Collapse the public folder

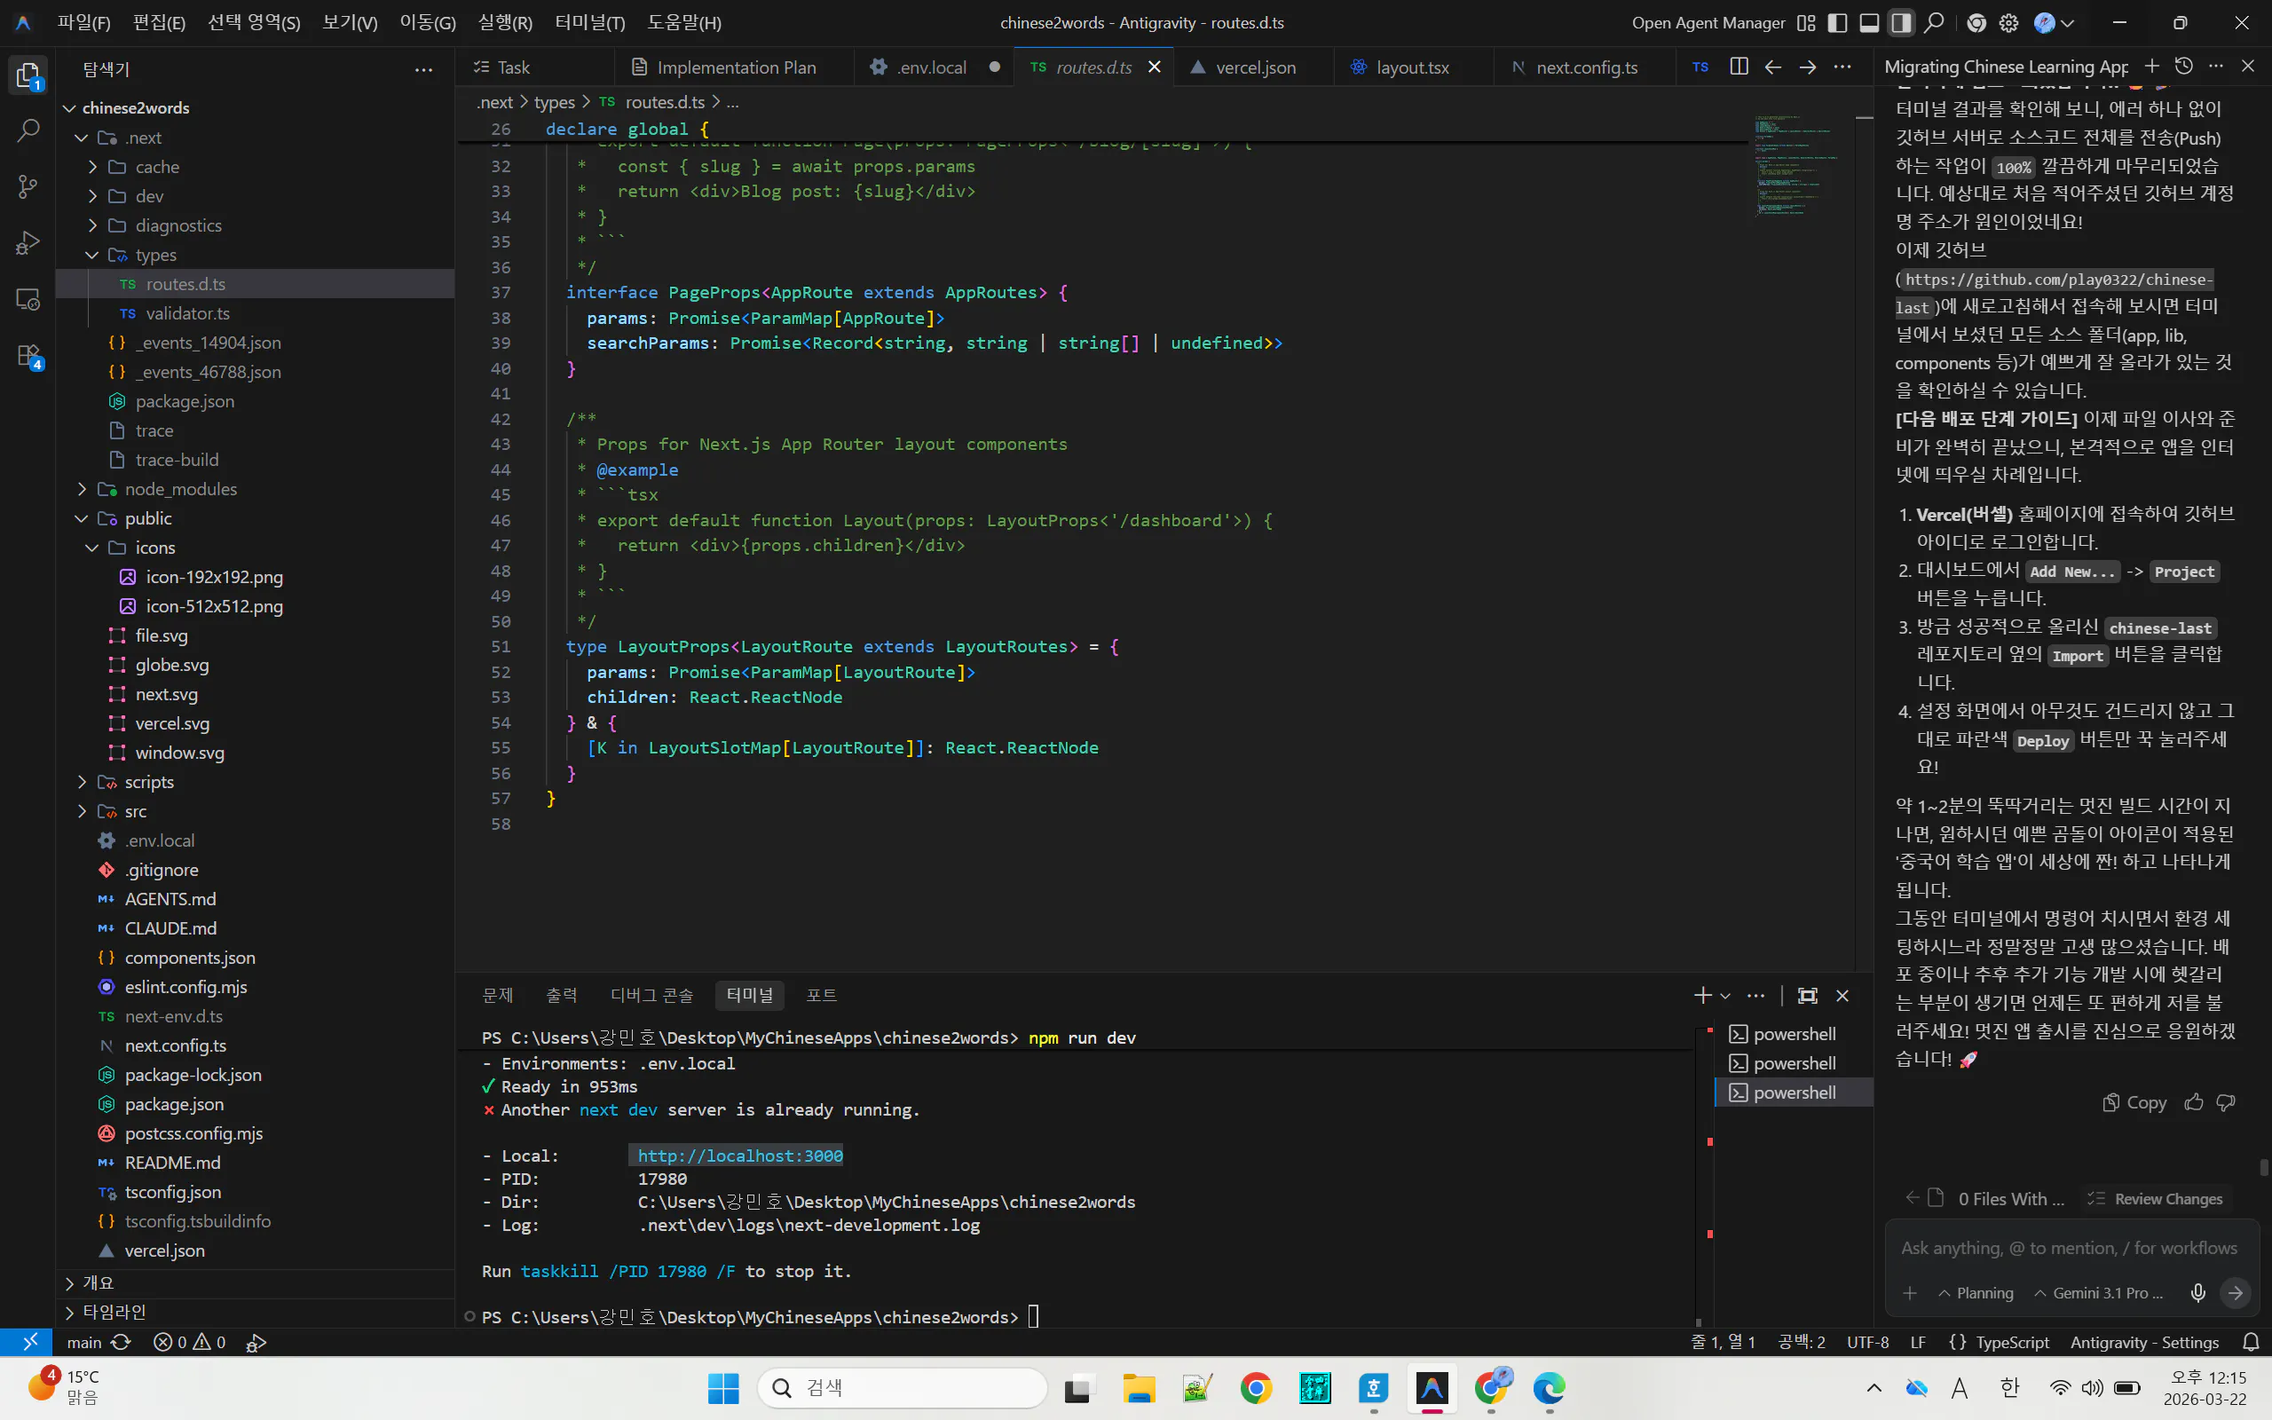point(147,518)
